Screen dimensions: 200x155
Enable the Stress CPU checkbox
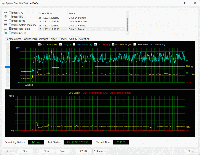(x=10, y=13)
